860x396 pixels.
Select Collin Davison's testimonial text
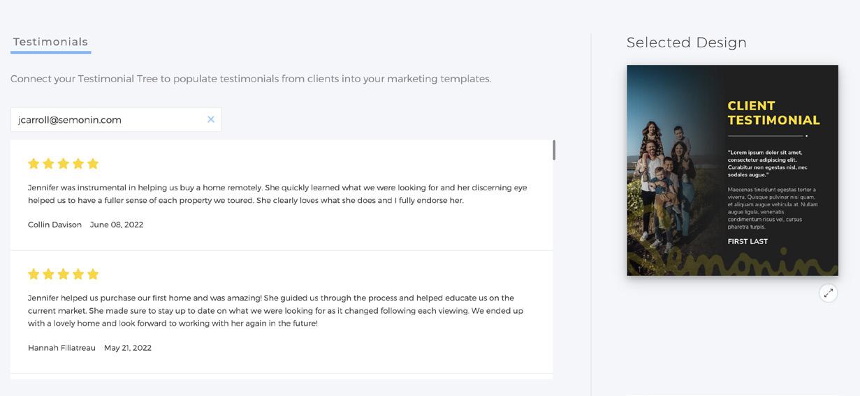(x=277, y=194)
